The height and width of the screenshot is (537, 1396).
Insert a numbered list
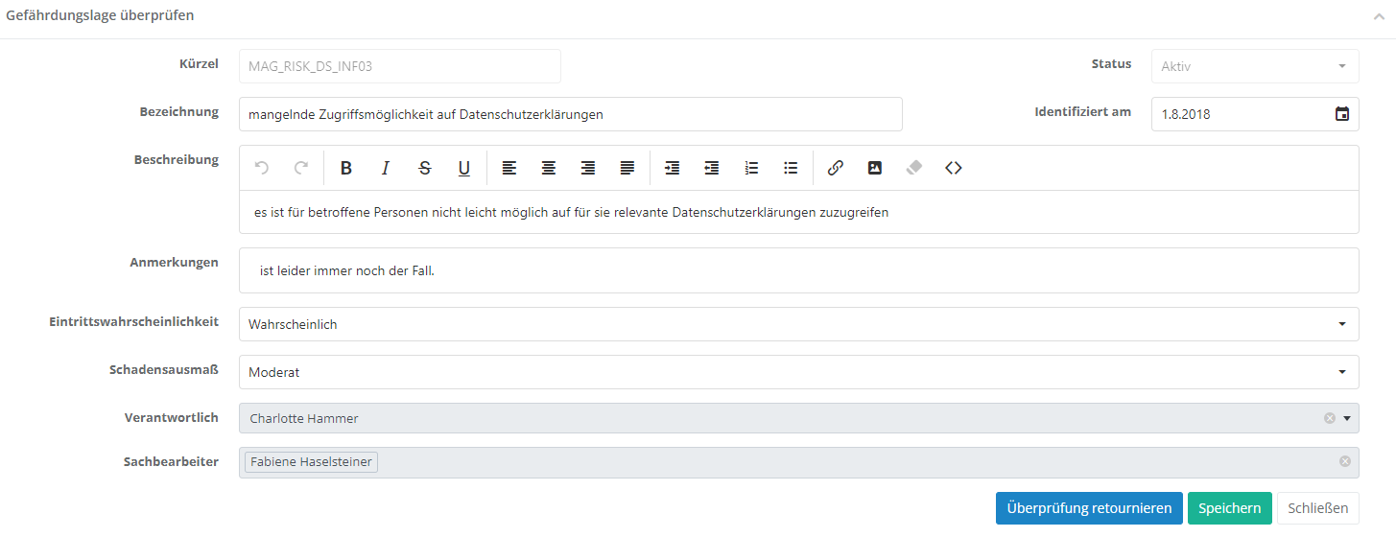click(751, 168)
